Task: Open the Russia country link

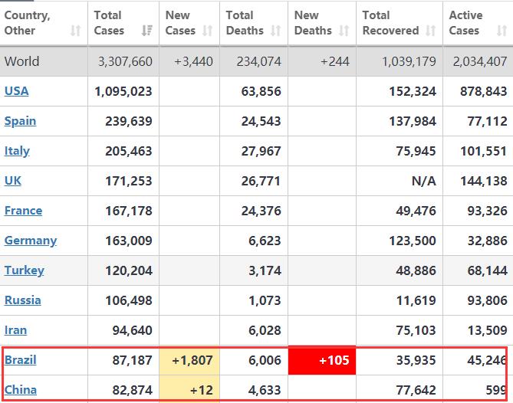Action: tap(23, 300)
